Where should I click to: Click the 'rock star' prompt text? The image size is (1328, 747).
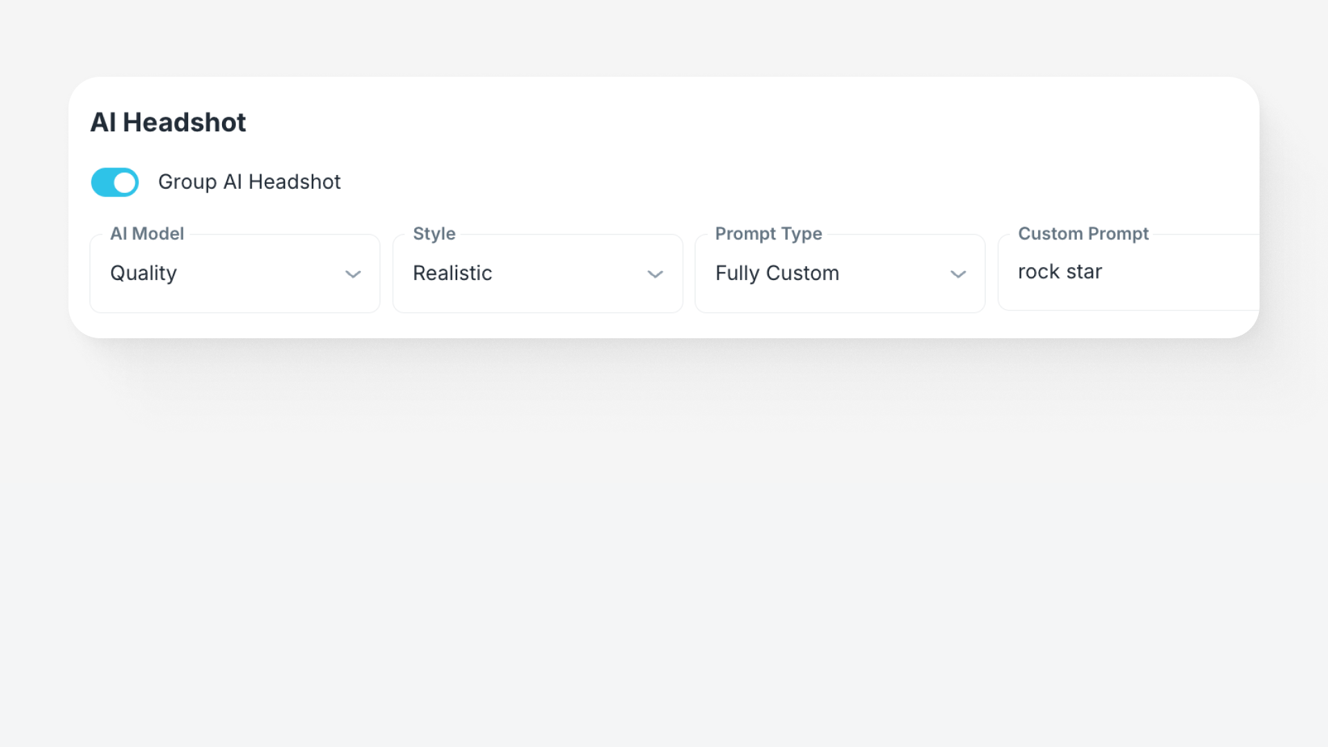click(1060, 272)
